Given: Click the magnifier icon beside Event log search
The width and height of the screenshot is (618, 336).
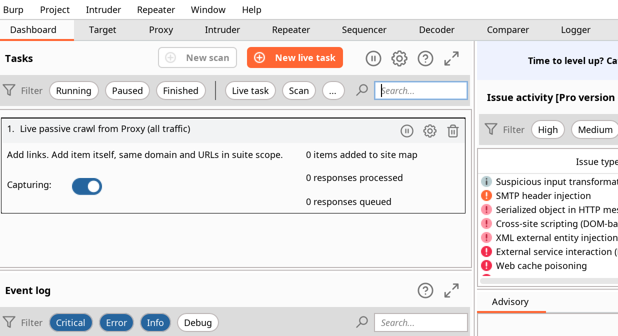Looking at the screenshot, I should click(x=362, y=322).
